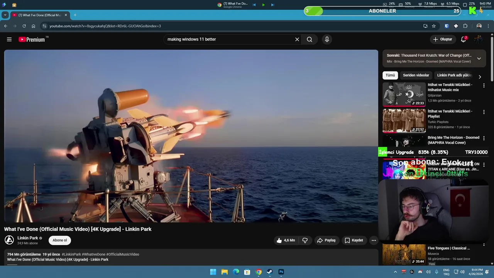Expand the video description box

[x=191, y=257]
